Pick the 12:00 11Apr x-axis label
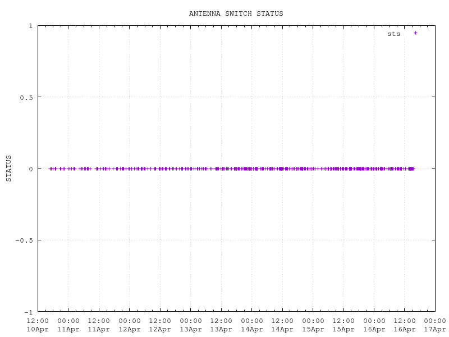The height and width of the screenshot is (337, 449). point(99,325)
